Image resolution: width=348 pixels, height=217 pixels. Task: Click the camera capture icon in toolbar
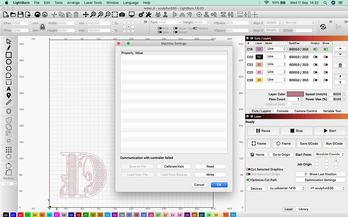click(122, 15)
